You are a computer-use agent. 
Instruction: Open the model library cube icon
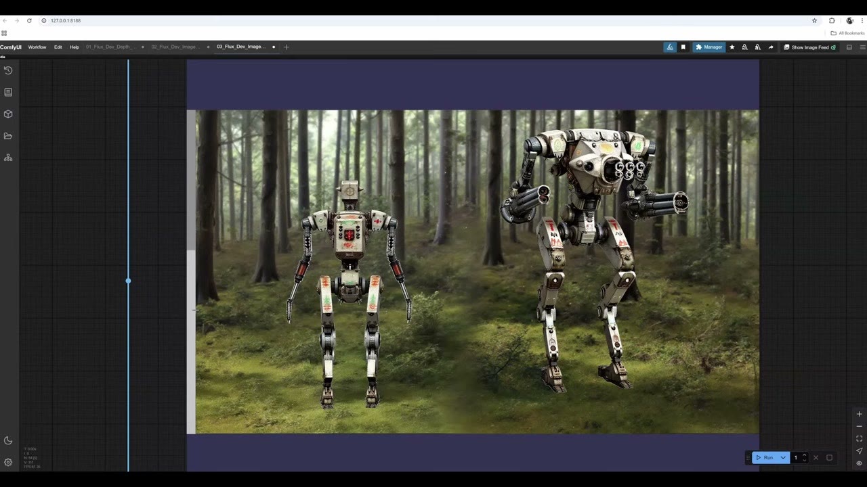8,114
